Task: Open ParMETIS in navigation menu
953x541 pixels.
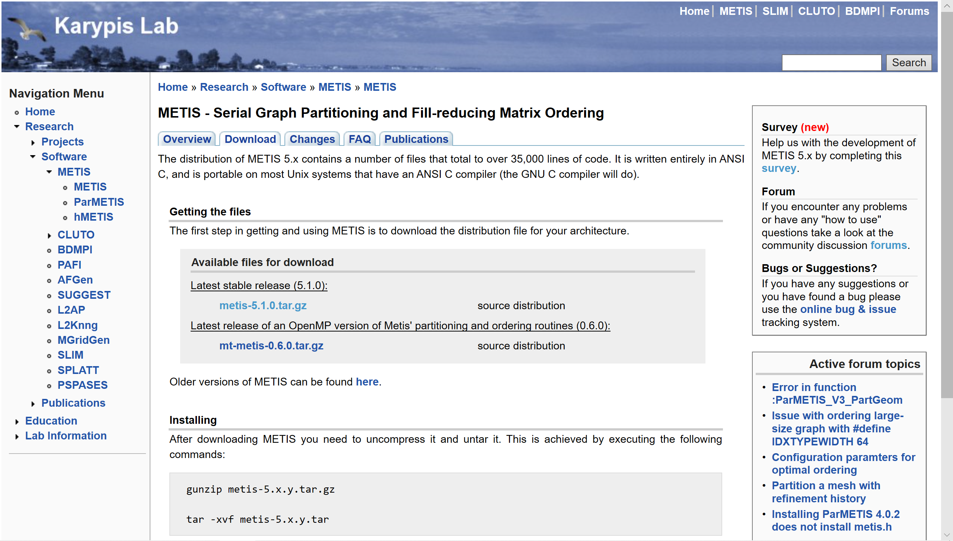Action: (x=99, y=202)
